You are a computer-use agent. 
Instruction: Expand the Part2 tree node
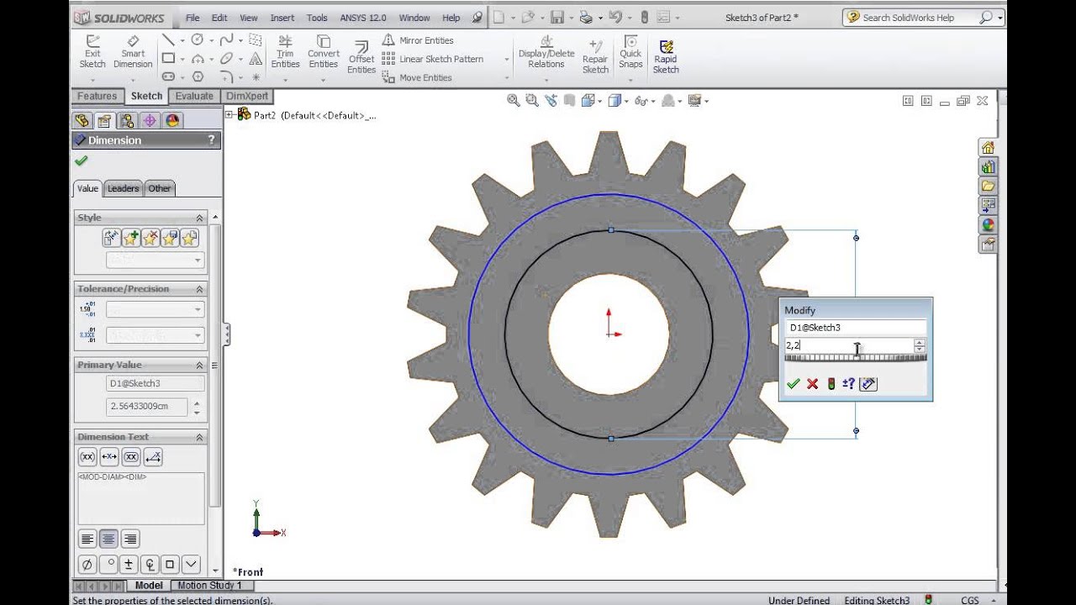[x=229, y=114]
